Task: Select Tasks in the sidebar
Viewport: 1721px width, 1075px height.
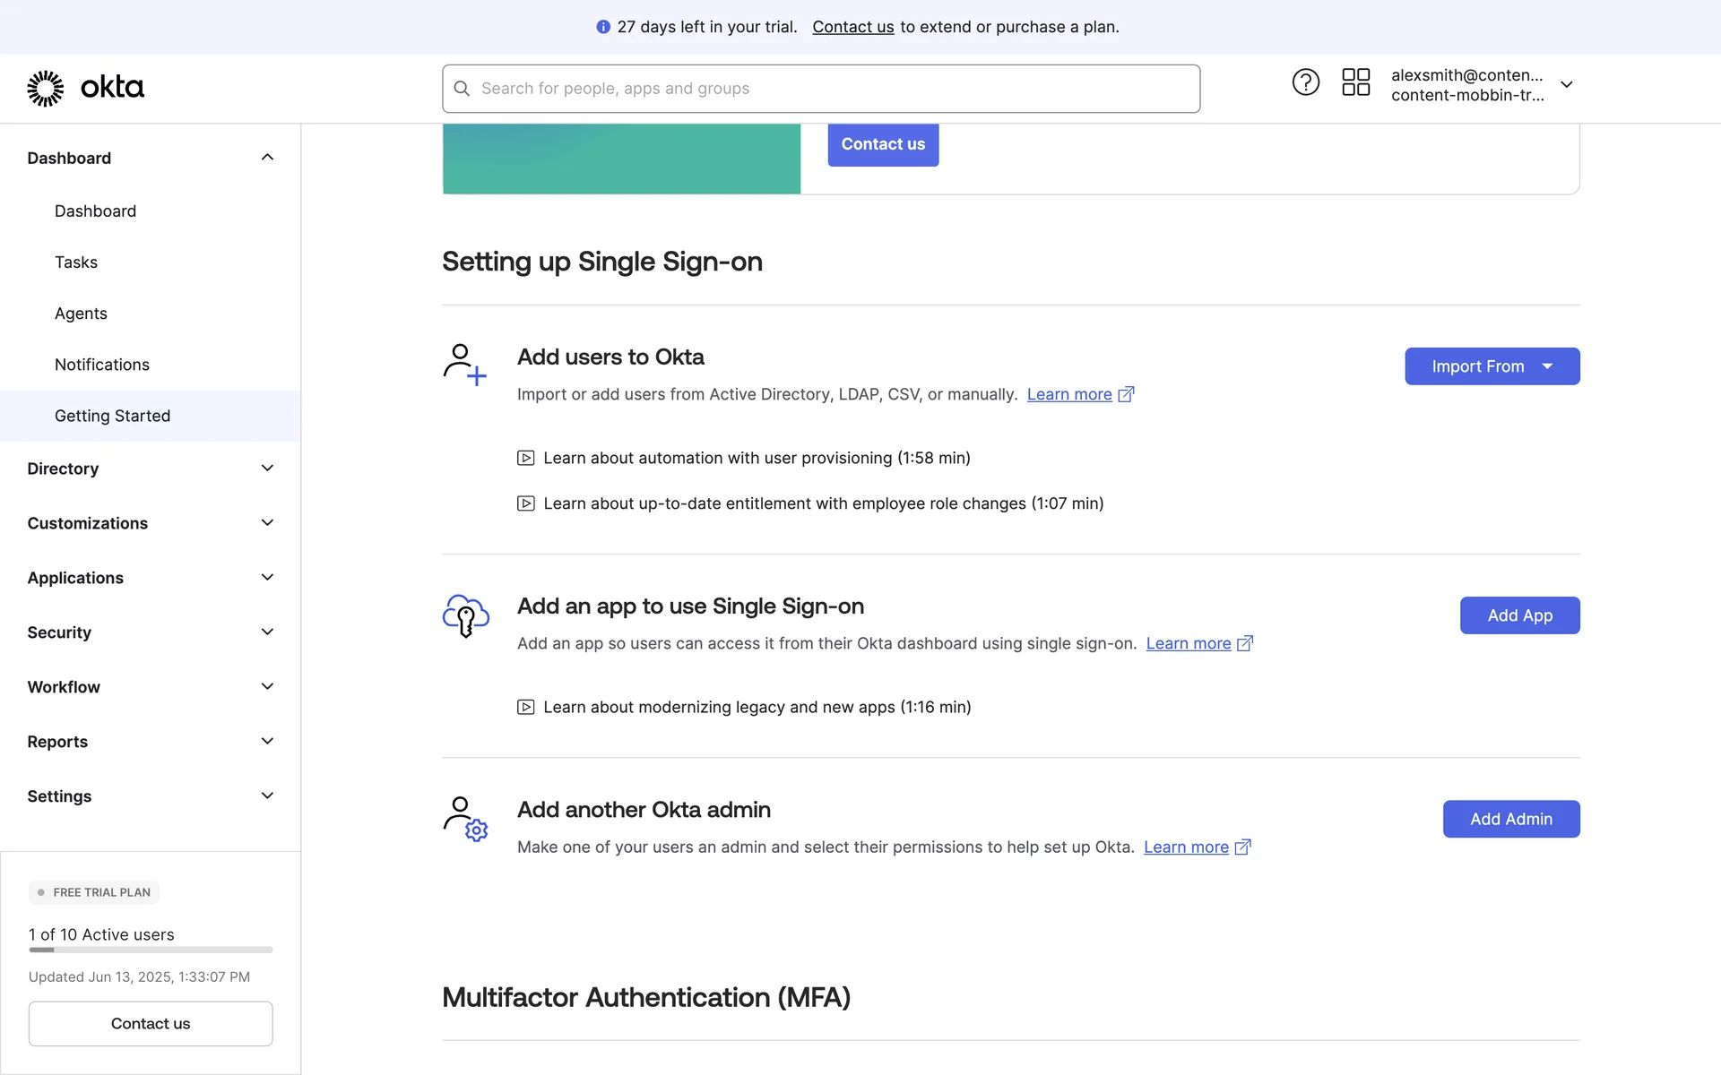Action: tap(76, 262)
